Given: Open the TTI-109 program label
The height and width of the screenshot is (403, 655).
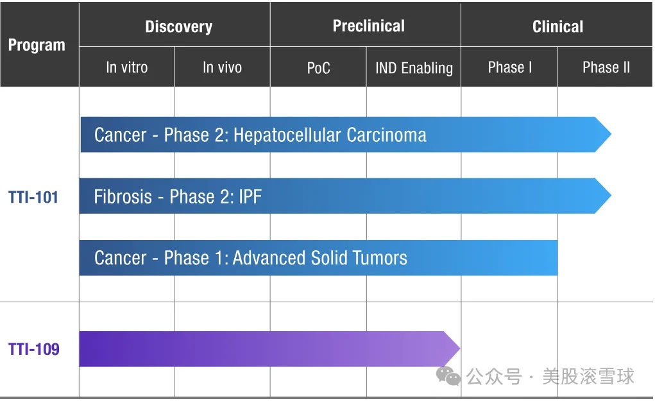Looking at the screenshot, I should click(33, 350).
